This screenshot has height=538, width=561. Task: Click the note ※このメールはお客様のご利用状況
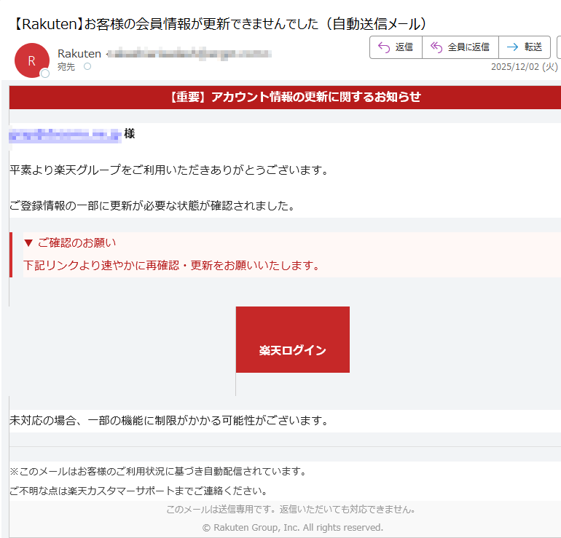pos(160,472)
